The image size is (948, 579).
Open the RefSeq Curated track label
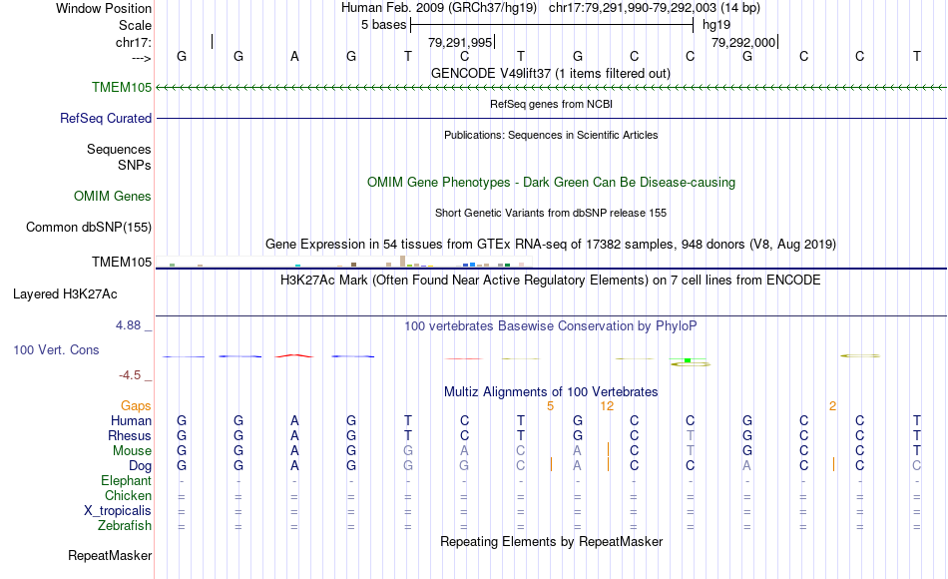click(x=106, y=118)
